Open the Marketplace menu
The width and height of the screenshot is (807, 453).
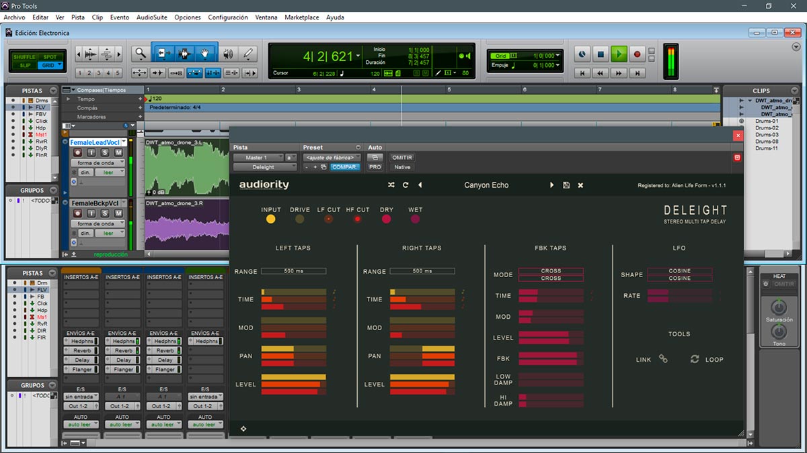302,17
